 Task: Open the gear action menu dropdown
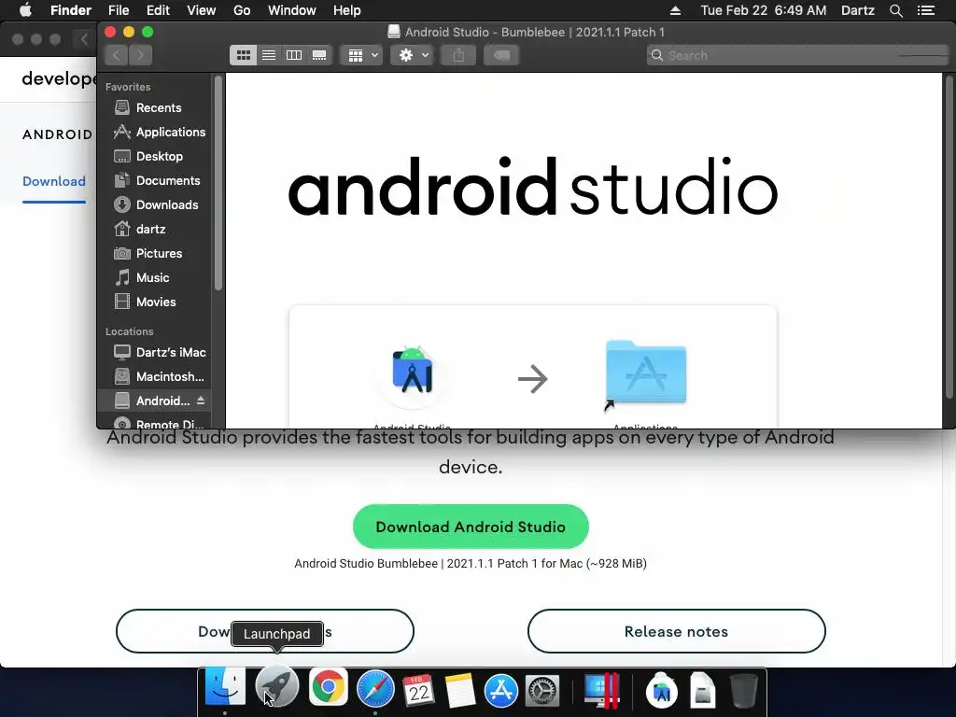point(412,55)
